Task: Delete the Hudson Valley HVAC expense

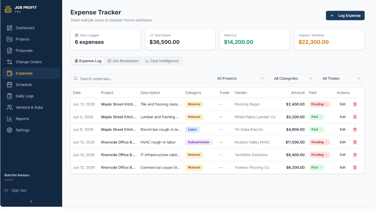Action: [x=355, y=142]
